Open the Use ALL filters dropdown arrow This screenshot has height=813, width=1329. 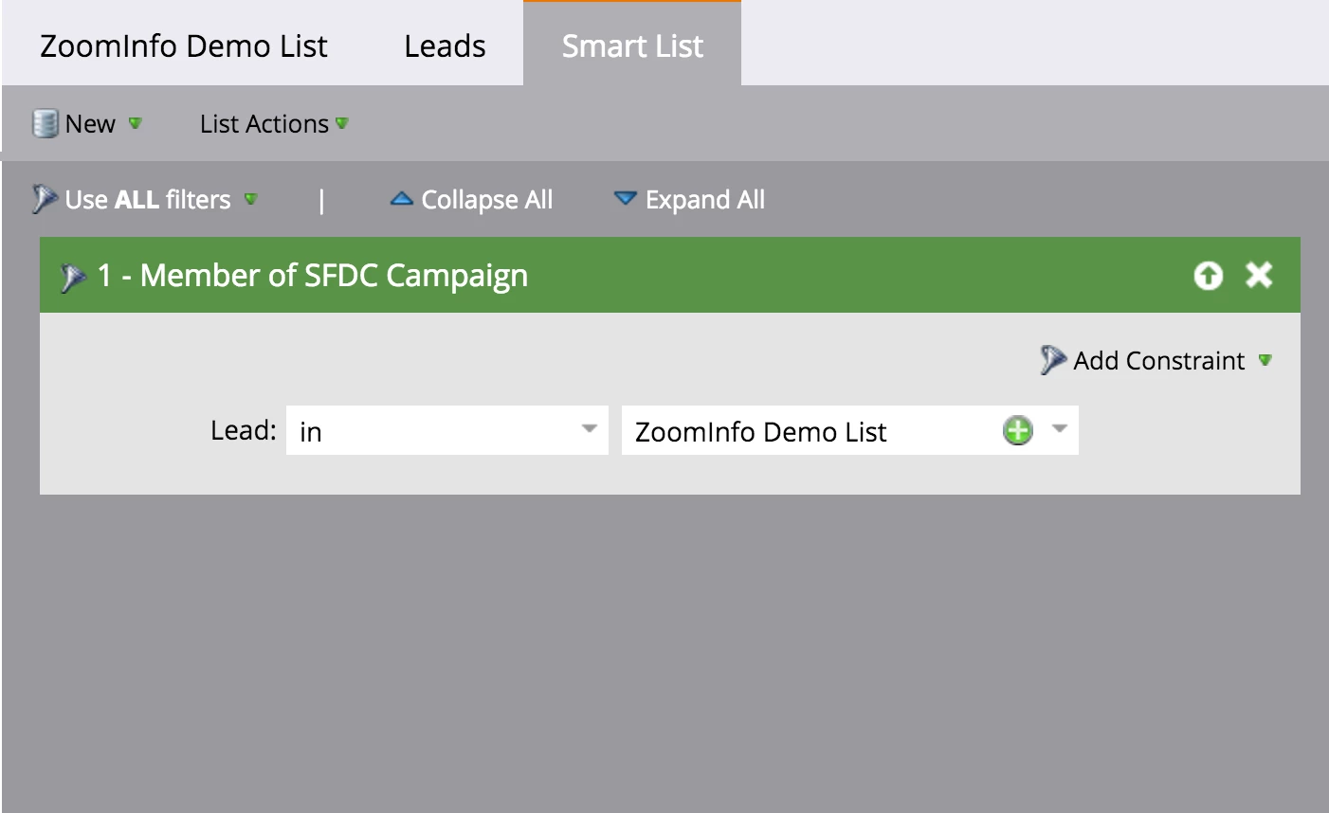(250, 199)
